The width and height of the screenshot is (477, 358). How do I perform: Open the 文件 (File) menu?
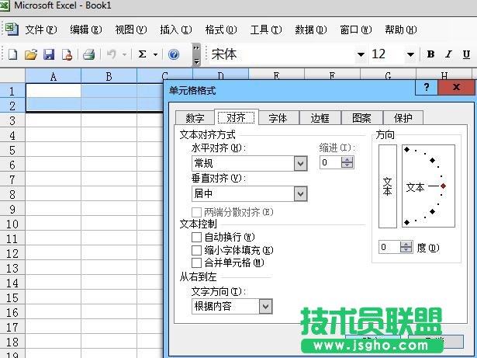point(41,30)
